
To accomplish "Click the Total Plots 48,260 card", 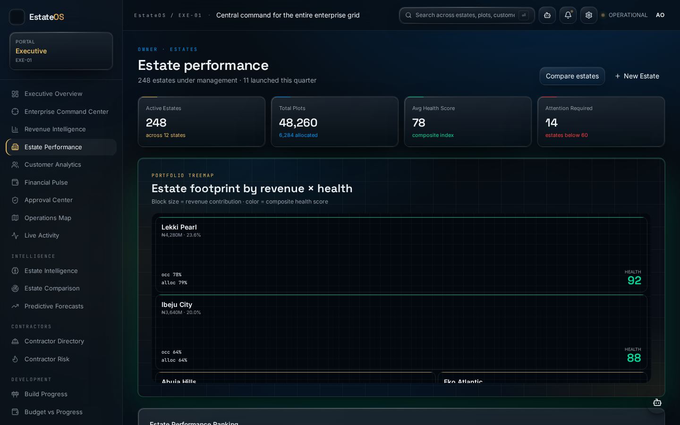I will pyautogui.click(x=335, y=122).
